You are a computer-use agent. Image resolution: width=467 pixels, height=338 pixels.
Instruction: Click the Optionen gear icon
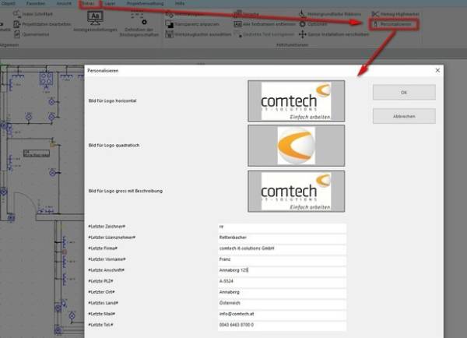[303, 24]
